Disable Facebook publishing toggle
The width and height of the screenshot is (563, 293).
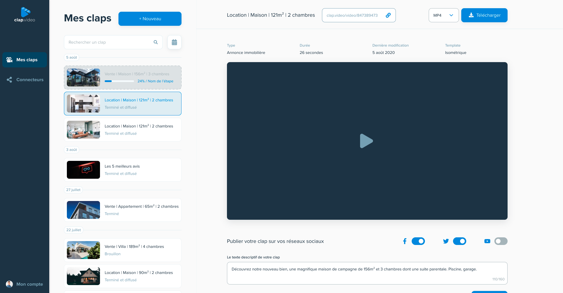pyautogui.click(x=418, y=241)
